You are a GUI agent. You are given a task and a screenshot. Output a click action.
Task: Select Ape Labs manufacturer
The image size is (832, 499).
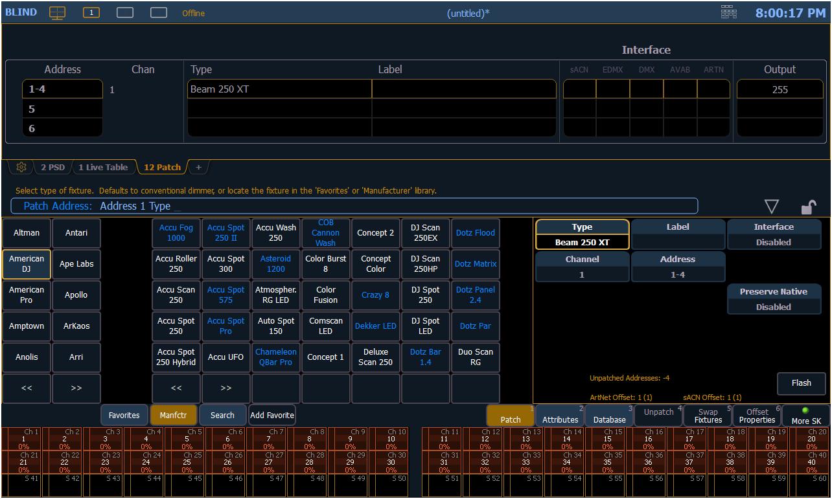(x=76, y=264)
